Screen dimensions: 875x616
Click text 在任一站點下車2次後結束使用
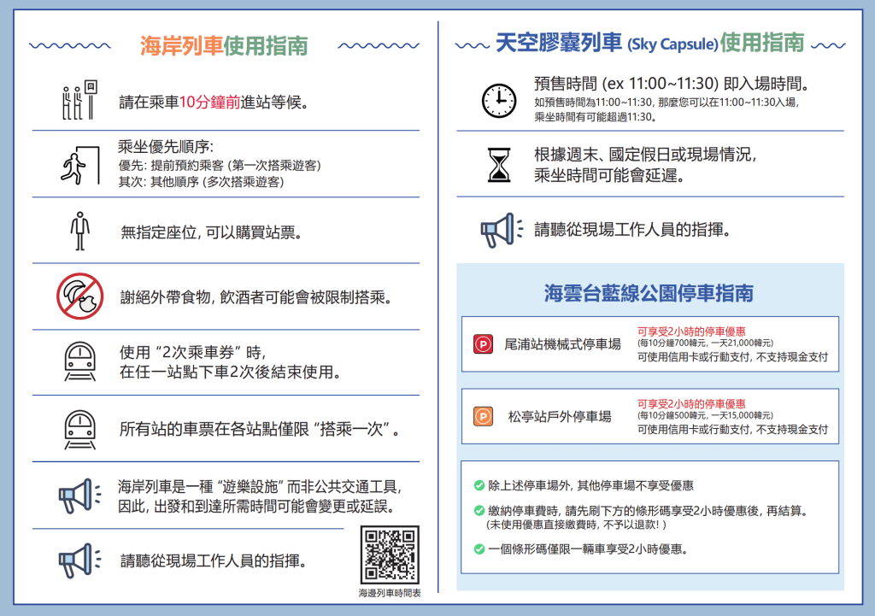231,373
